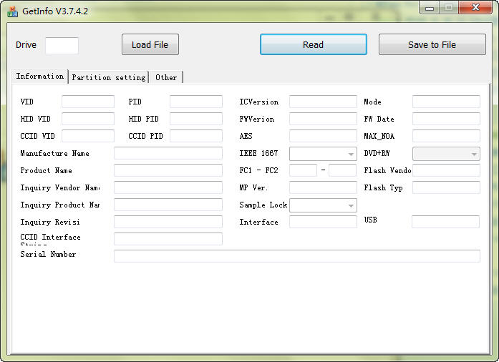The width and height of the screenshot is (499, 362).
Task: Focus the Product Name field
Action: click(x=168, y=170)
